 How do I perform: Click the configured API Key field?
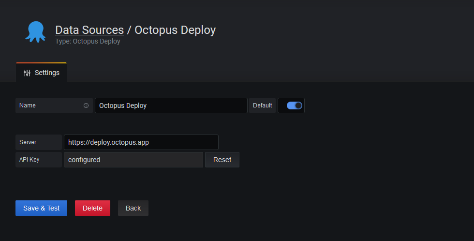click(x=133, y=160)
